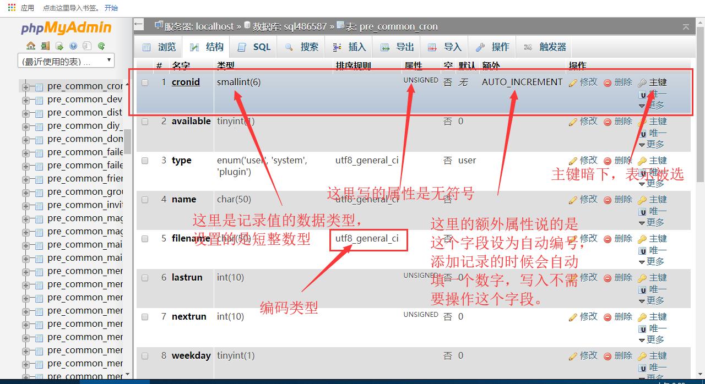Image resolution: width=705 pixels, height=384 pixels.
Task: Click pencil edit icon for cronid row
Action: 573,83
